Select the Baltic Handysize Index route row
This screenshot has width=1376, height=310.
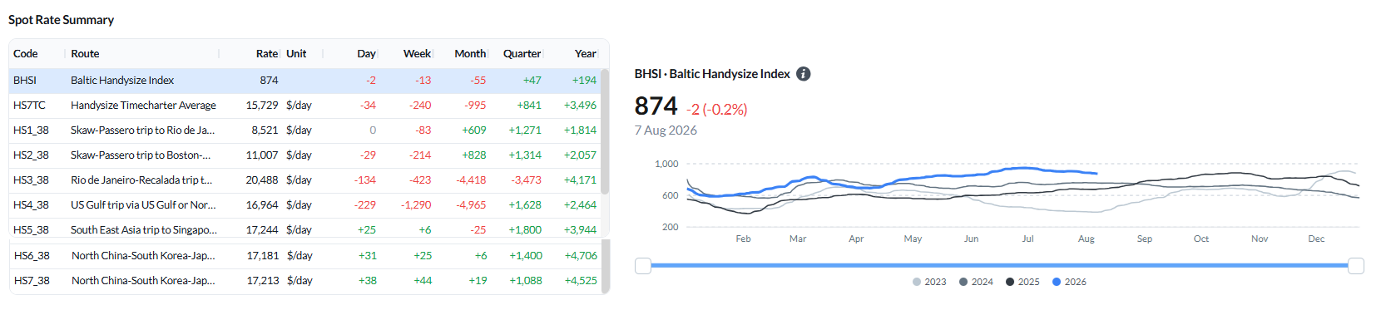(x=122, y=81)
